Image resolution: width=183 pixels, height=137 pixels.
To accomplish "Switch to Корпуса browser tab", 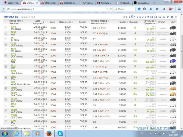I will click(105, 3).
